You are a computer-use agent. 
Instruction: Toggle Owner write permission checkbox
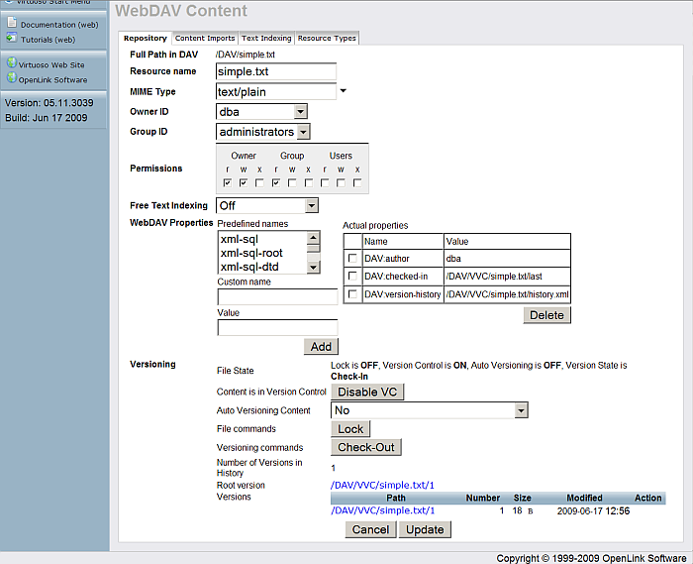pos(244,182)
